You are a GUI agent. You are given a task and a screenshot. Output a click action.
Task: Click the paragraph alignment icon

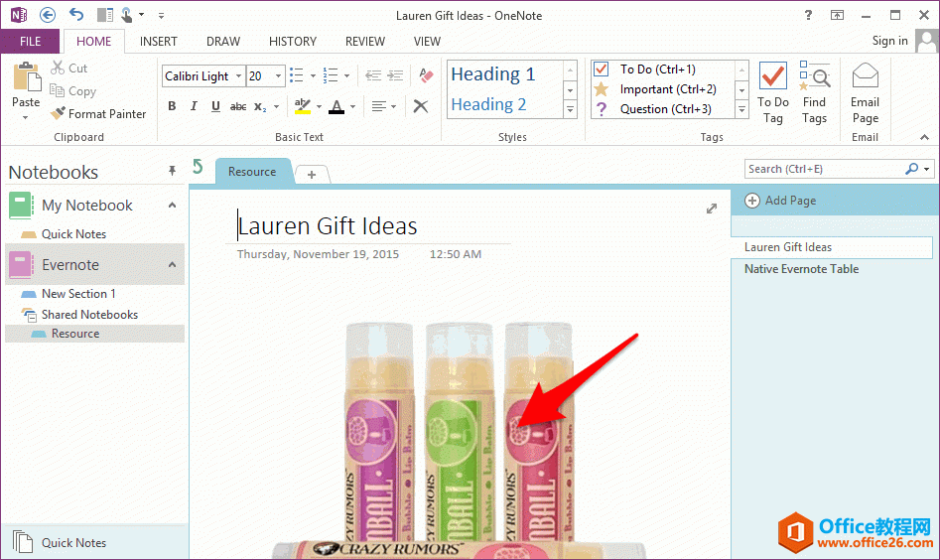(379, 106)
